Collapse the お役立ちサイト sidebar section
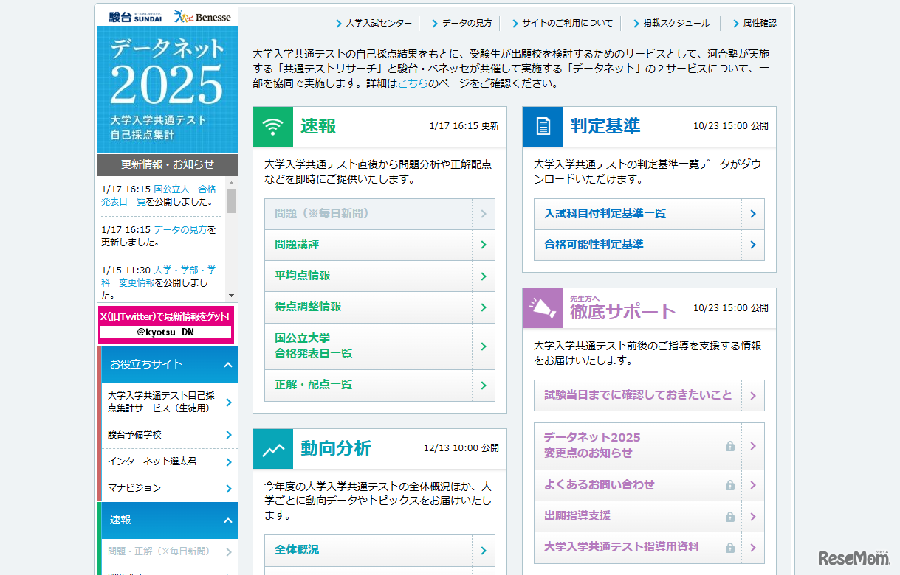The image size is (900, 575). tap(228, 364)
